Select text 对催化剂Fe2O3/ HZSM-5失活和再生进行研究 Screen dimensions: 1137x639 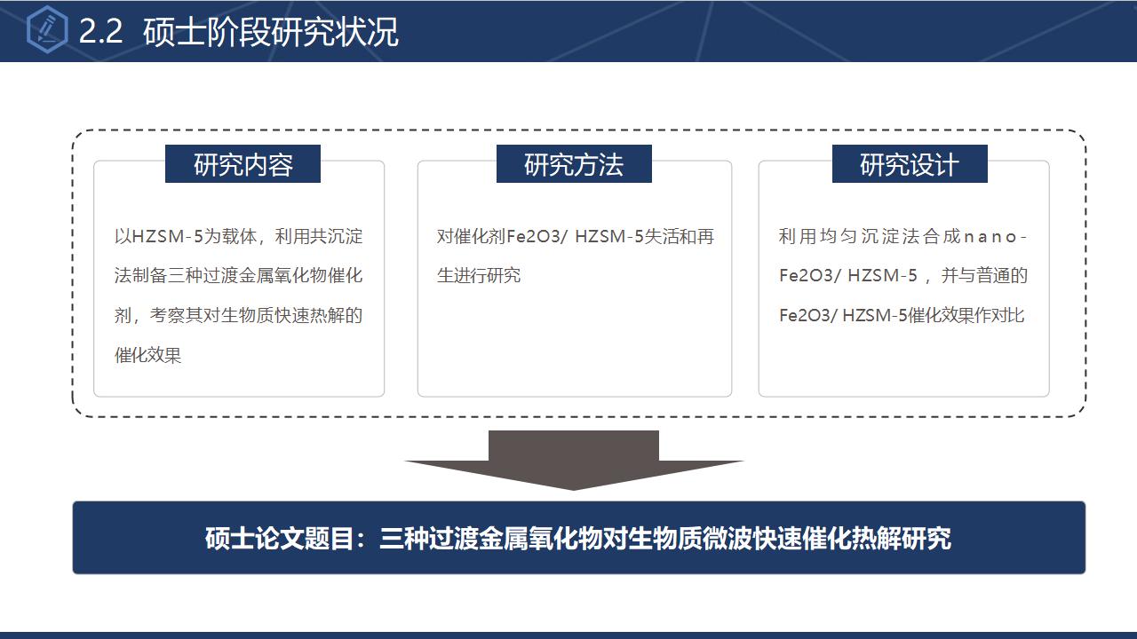575,256
